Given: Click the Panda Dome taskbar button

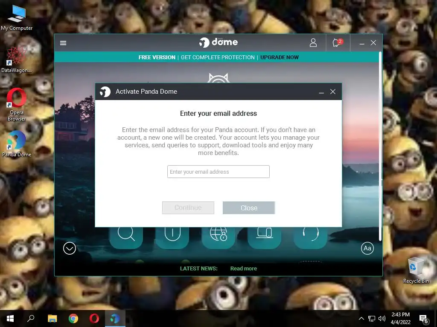Looking at the screenshot, I should (115, 318).
